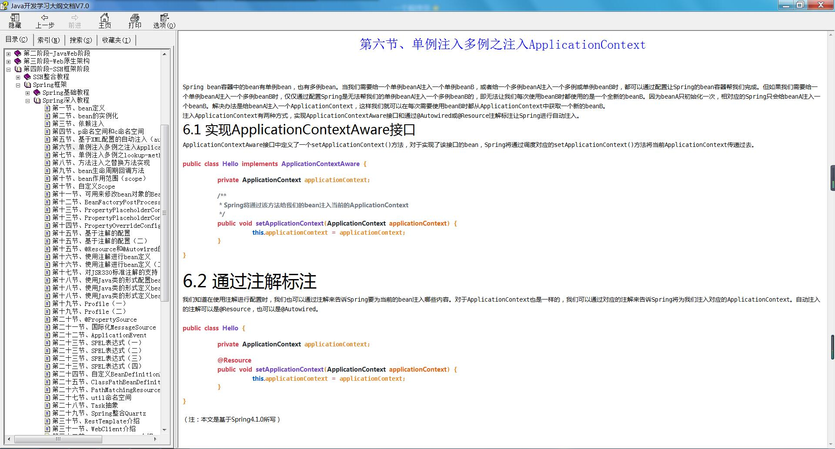Collapse the Spring深入教程 node

click(x=27, y=100)
